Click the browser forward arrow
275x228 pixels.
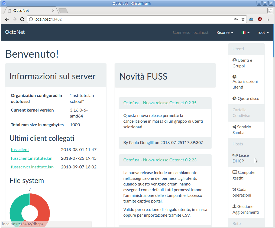pyautogui.click(x=15, y=19)
